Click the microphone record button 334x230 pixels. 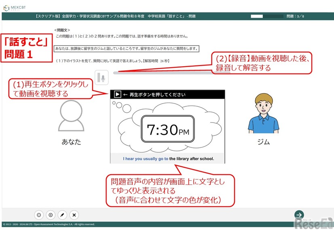click(101, 78)
